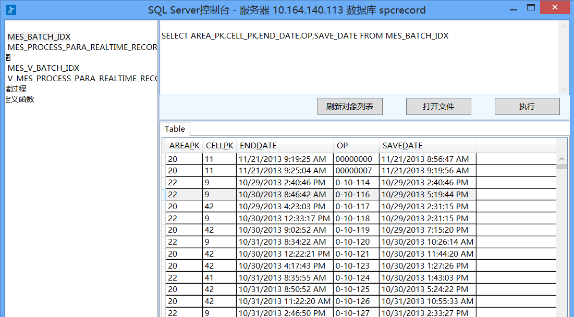
Task: Select OP cell 0-10-123
Action: point(356,266)
